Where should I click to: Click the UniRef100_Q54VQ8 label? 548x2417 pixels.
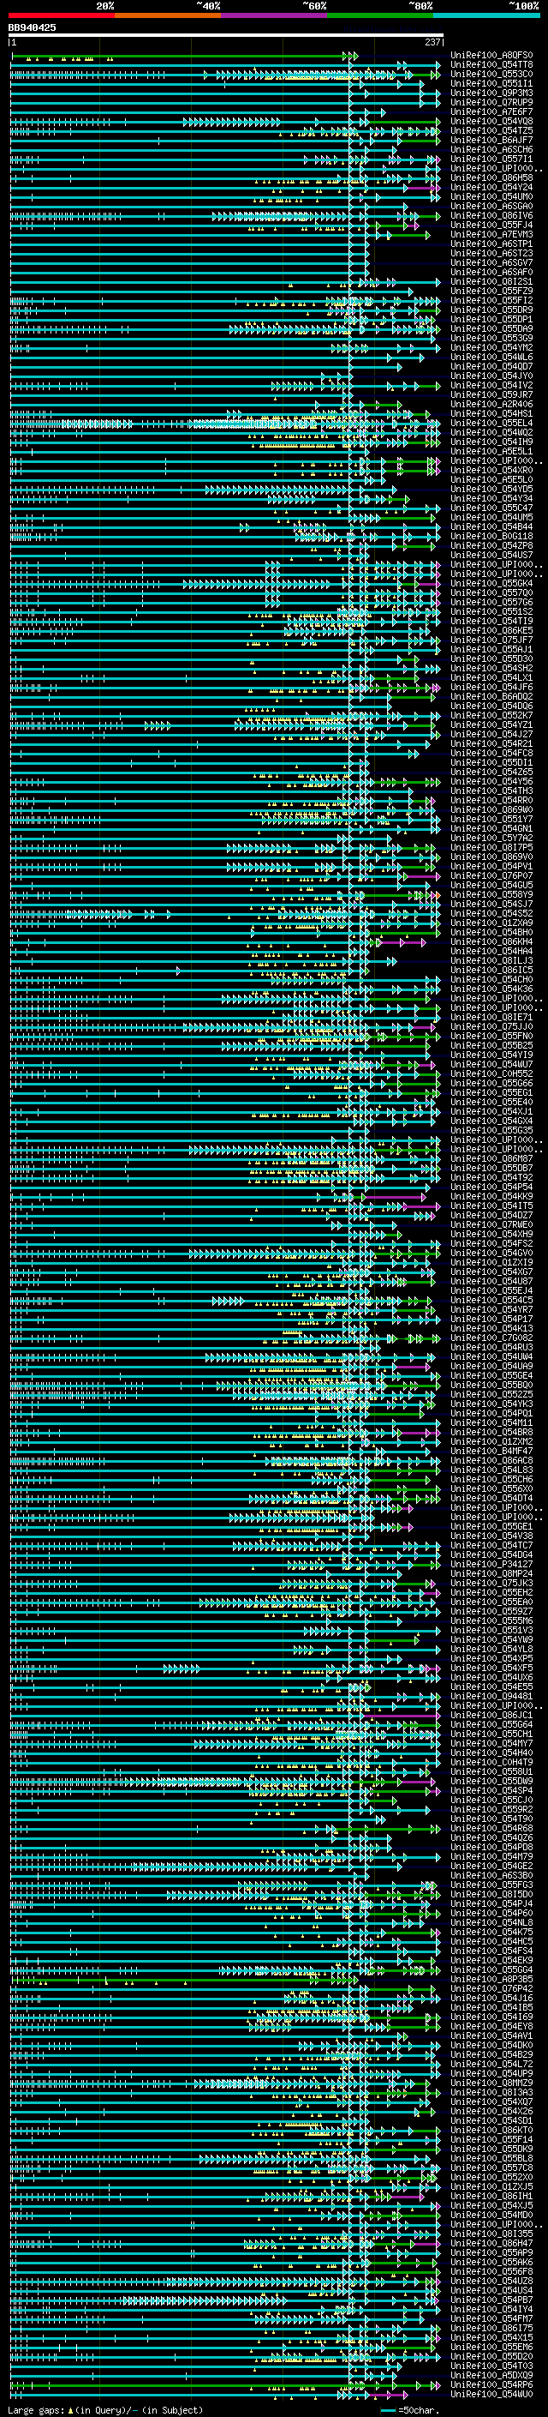(491, 121)
